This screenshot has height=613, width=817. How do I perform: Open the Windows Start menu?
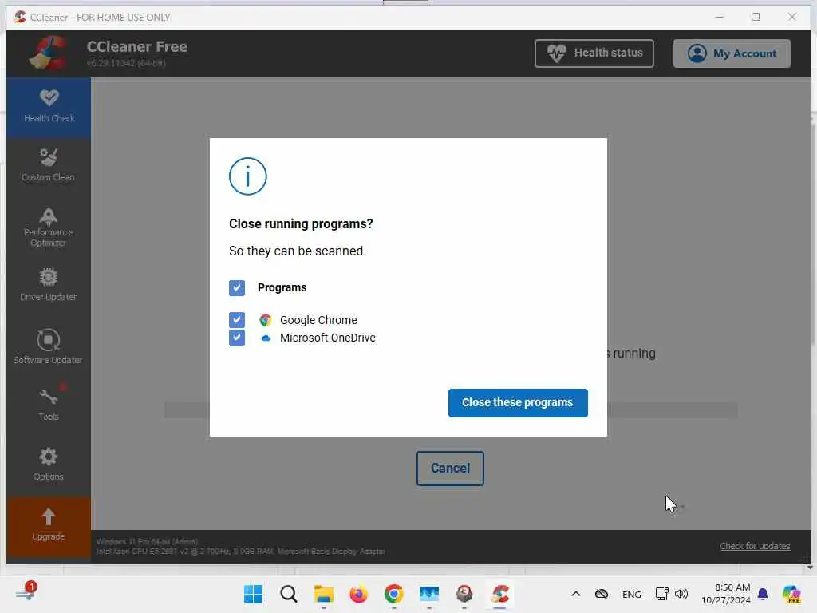[x=253, y=594]
